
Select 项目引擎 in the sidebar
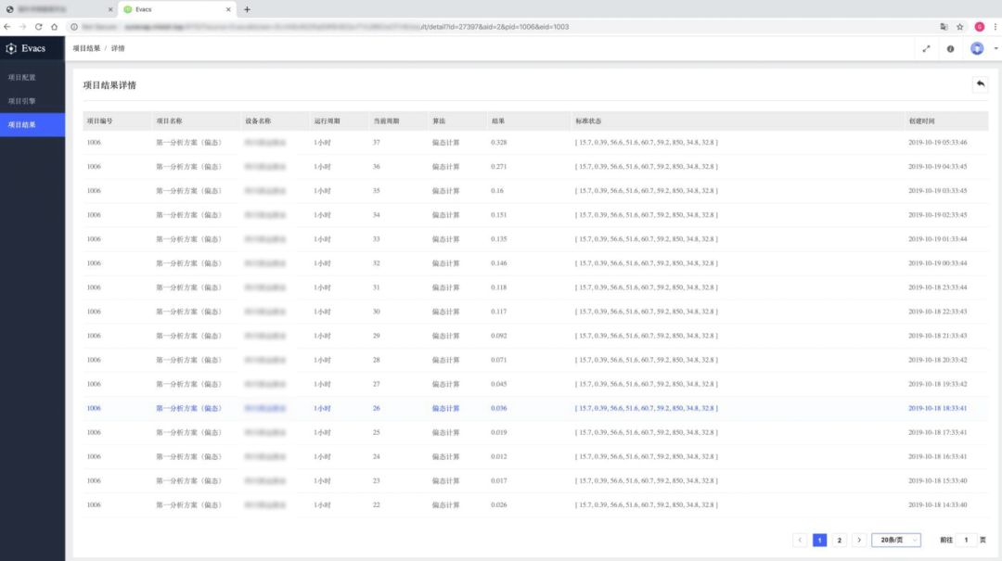pyautogui.click(x=21, y=101)
